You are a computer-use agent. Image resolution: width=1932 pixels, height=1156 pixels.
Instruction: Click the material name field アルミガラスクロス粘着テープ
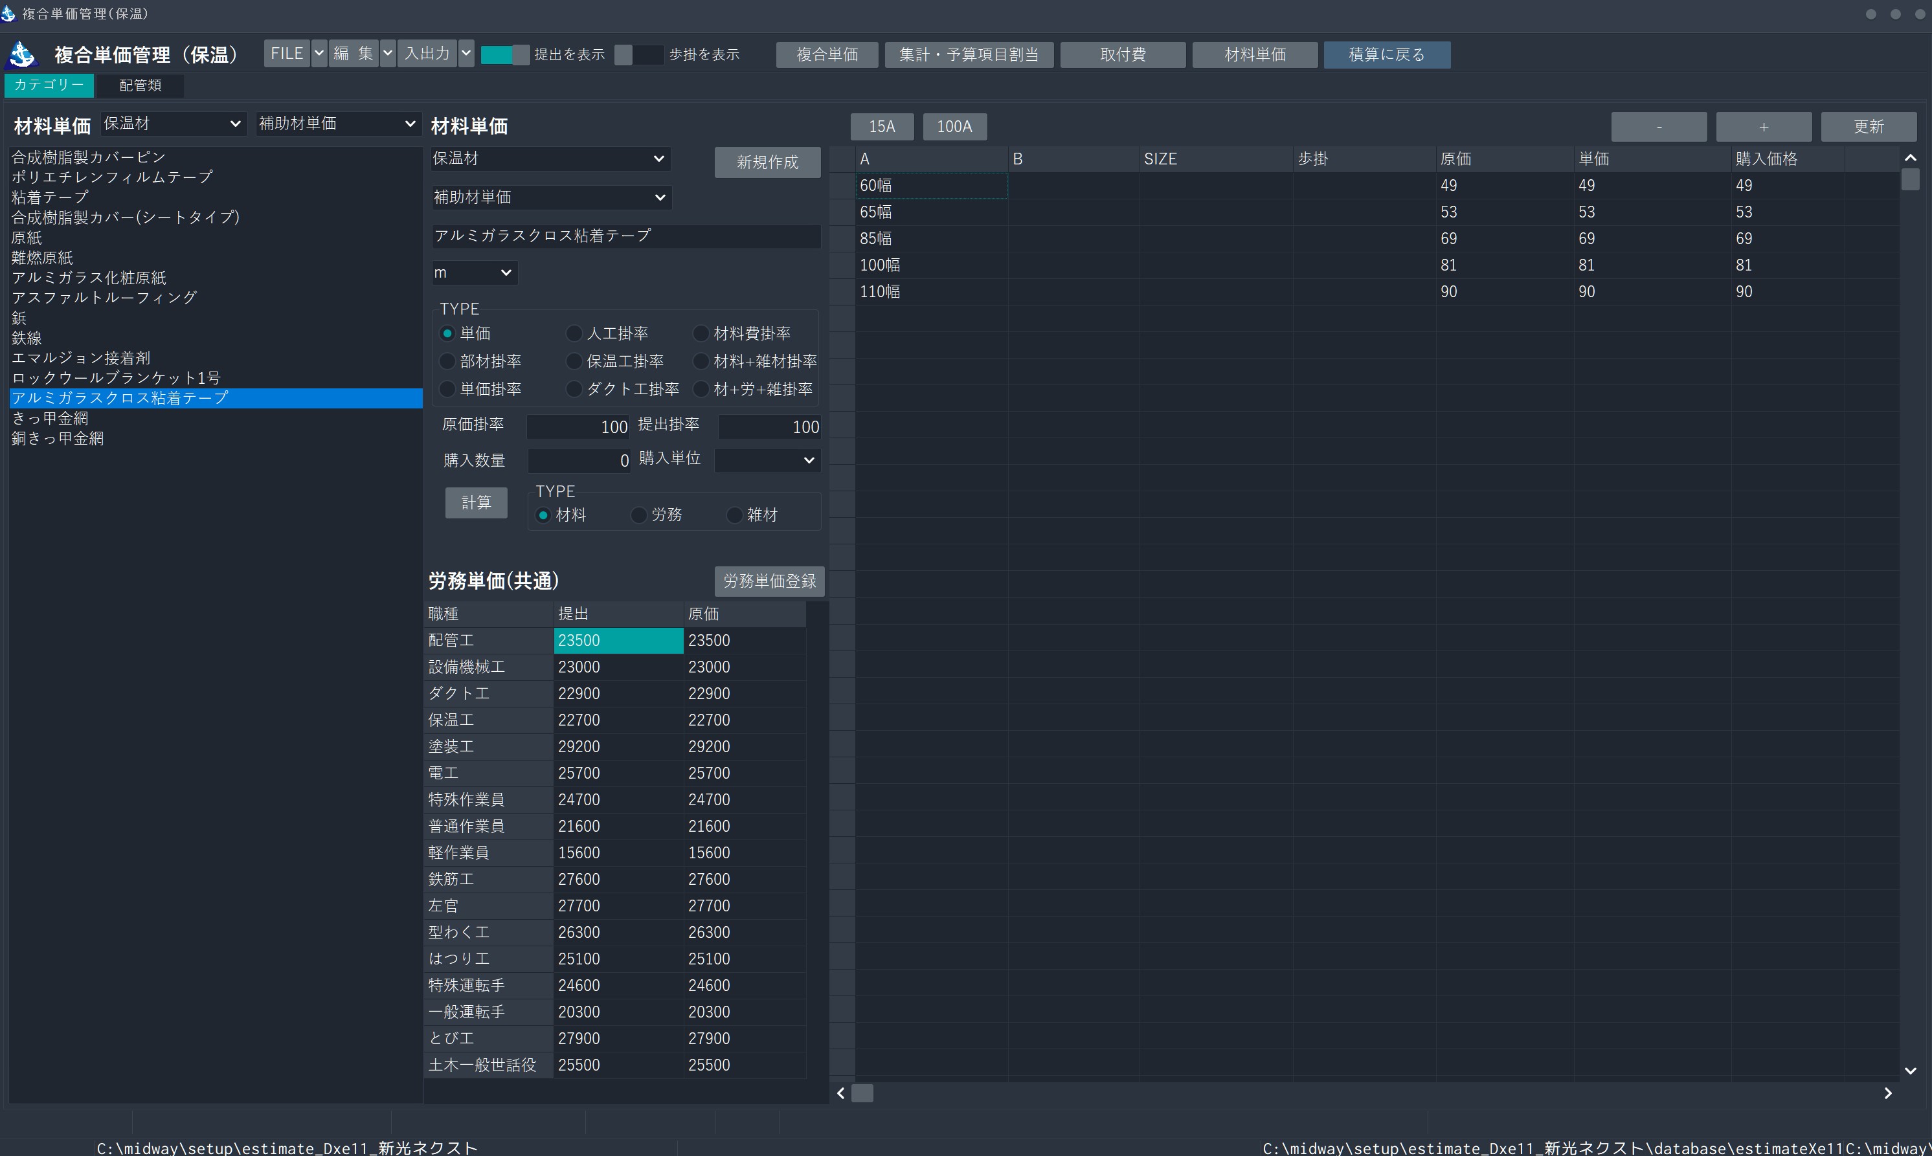point(626,236)
